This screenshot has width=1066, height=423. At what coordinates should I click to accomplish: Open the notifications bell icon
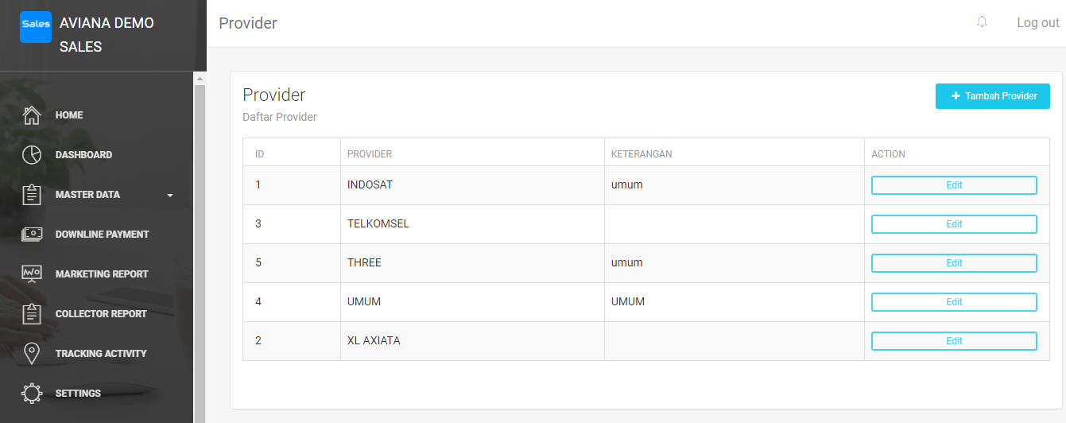(x=982, y=22)
